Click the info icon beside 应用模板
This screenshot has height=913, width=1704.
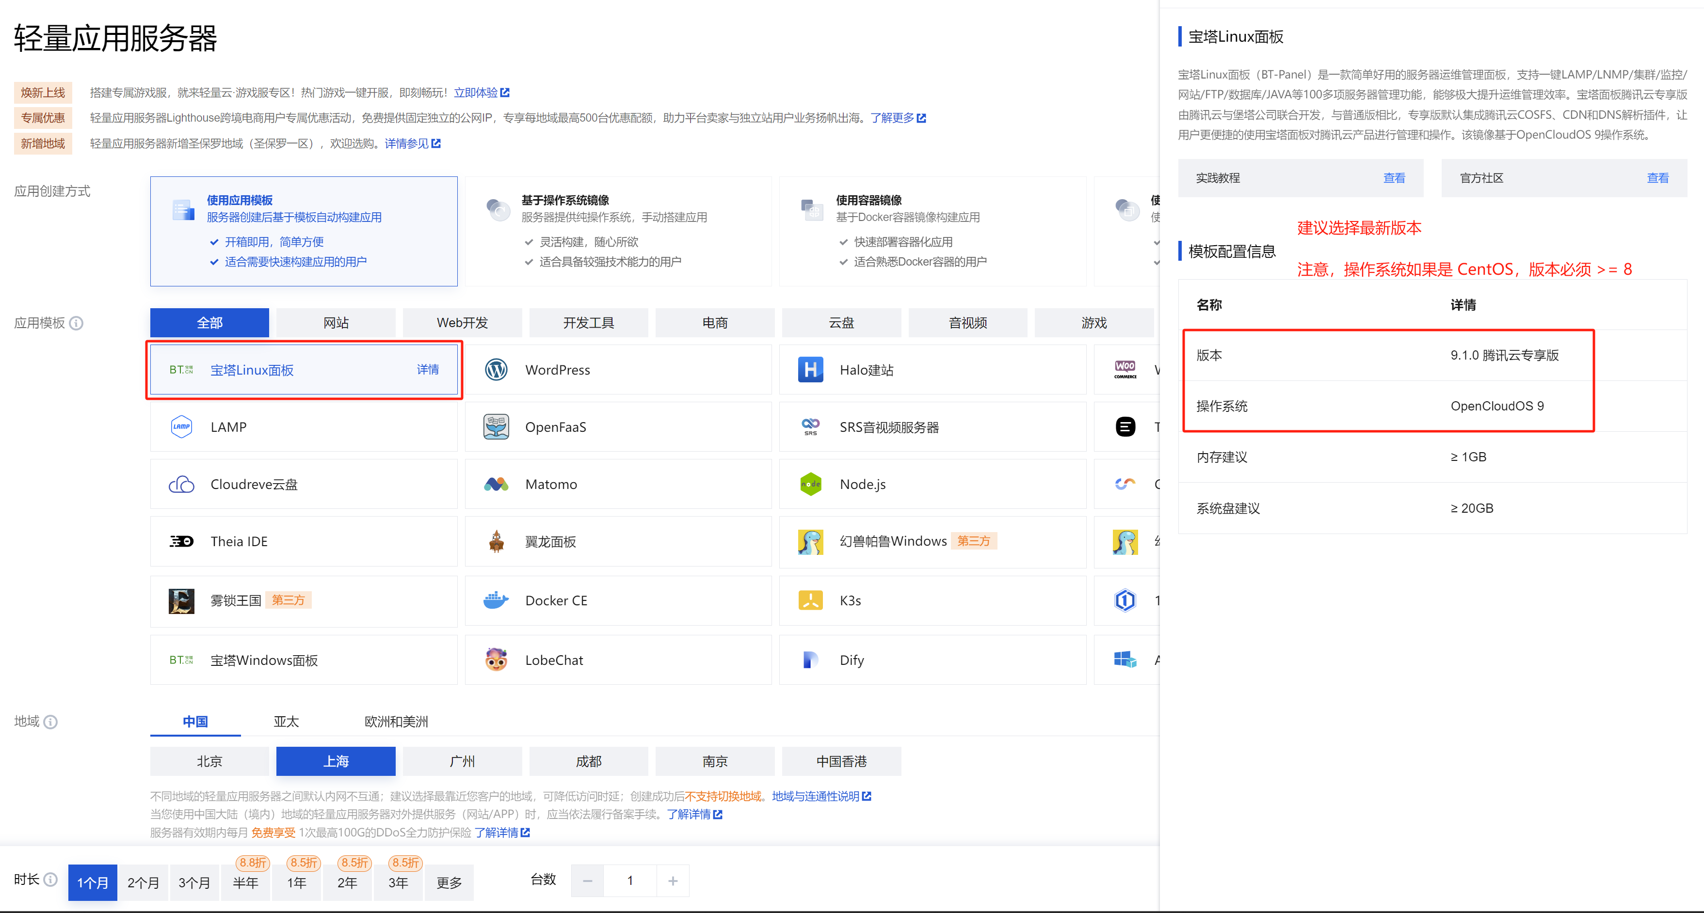point(77,323)
